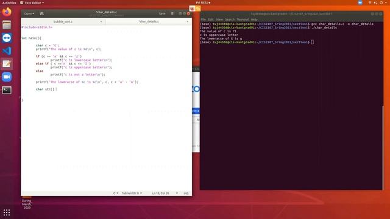This screenshot has height=219, width=390.
Task: Click the power icon in system tray
Action: point(381,2)
